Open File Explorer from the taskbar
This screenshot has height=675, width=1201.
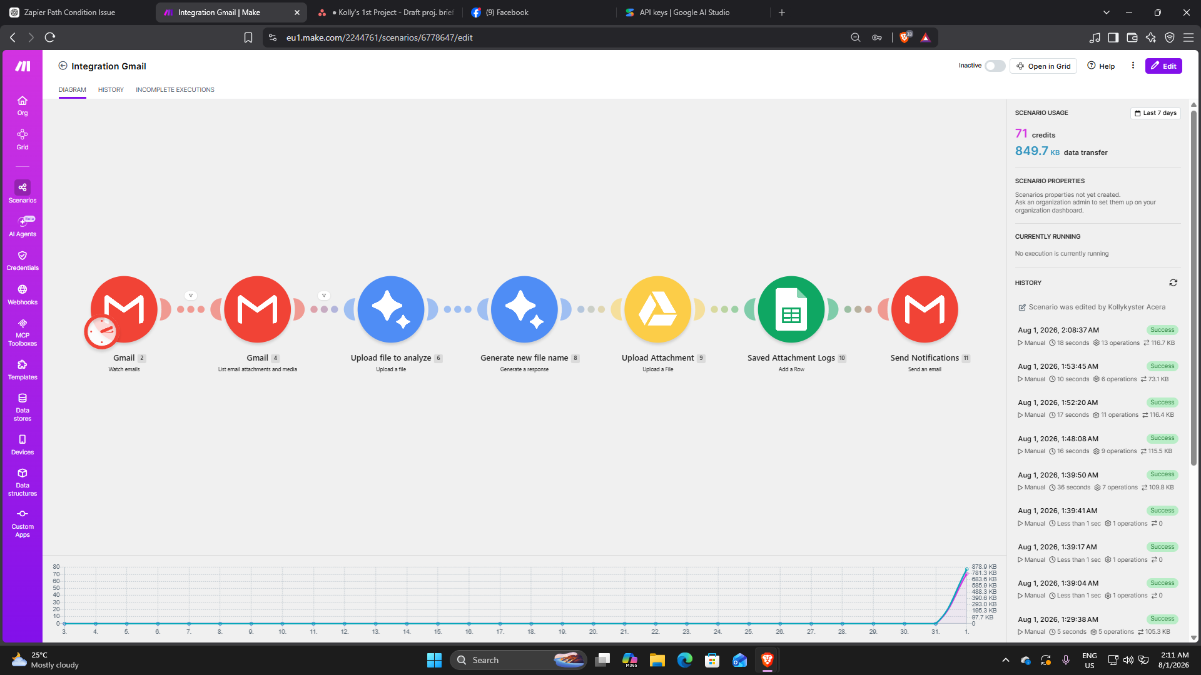(657, 660)
